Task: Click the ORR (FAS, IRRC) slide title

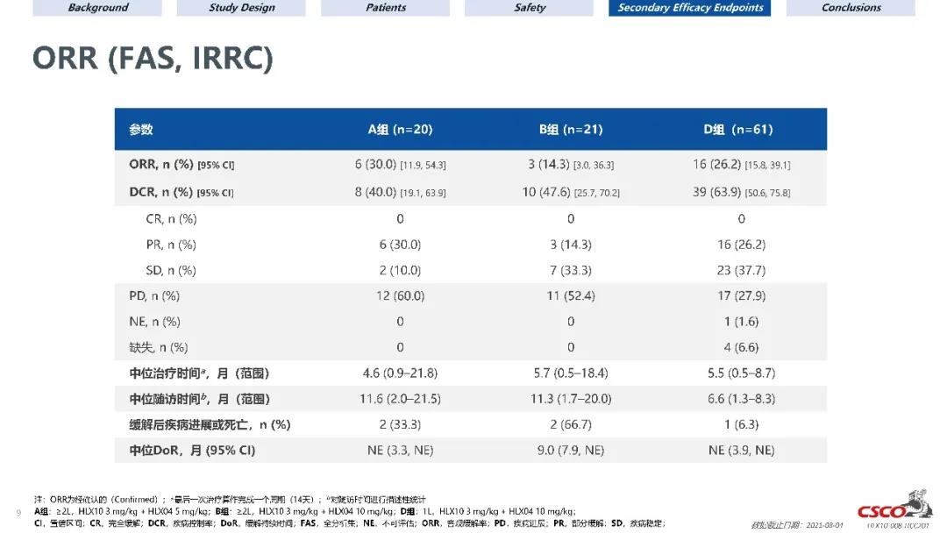Action: tap(153, 59)
